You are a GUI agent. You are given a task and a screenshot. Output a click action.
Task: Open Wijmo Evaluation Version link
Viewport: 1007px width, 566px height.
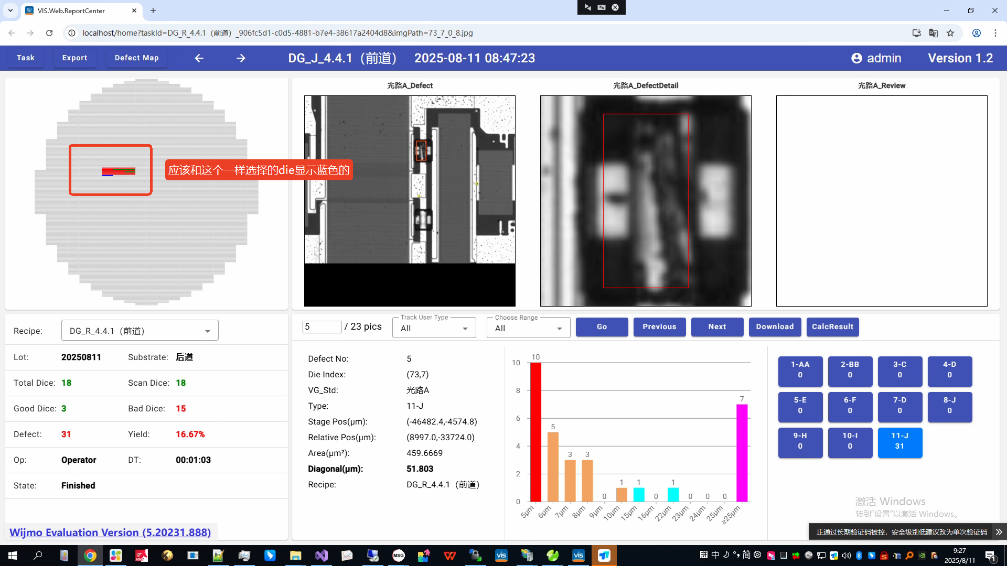pos(110,532)
